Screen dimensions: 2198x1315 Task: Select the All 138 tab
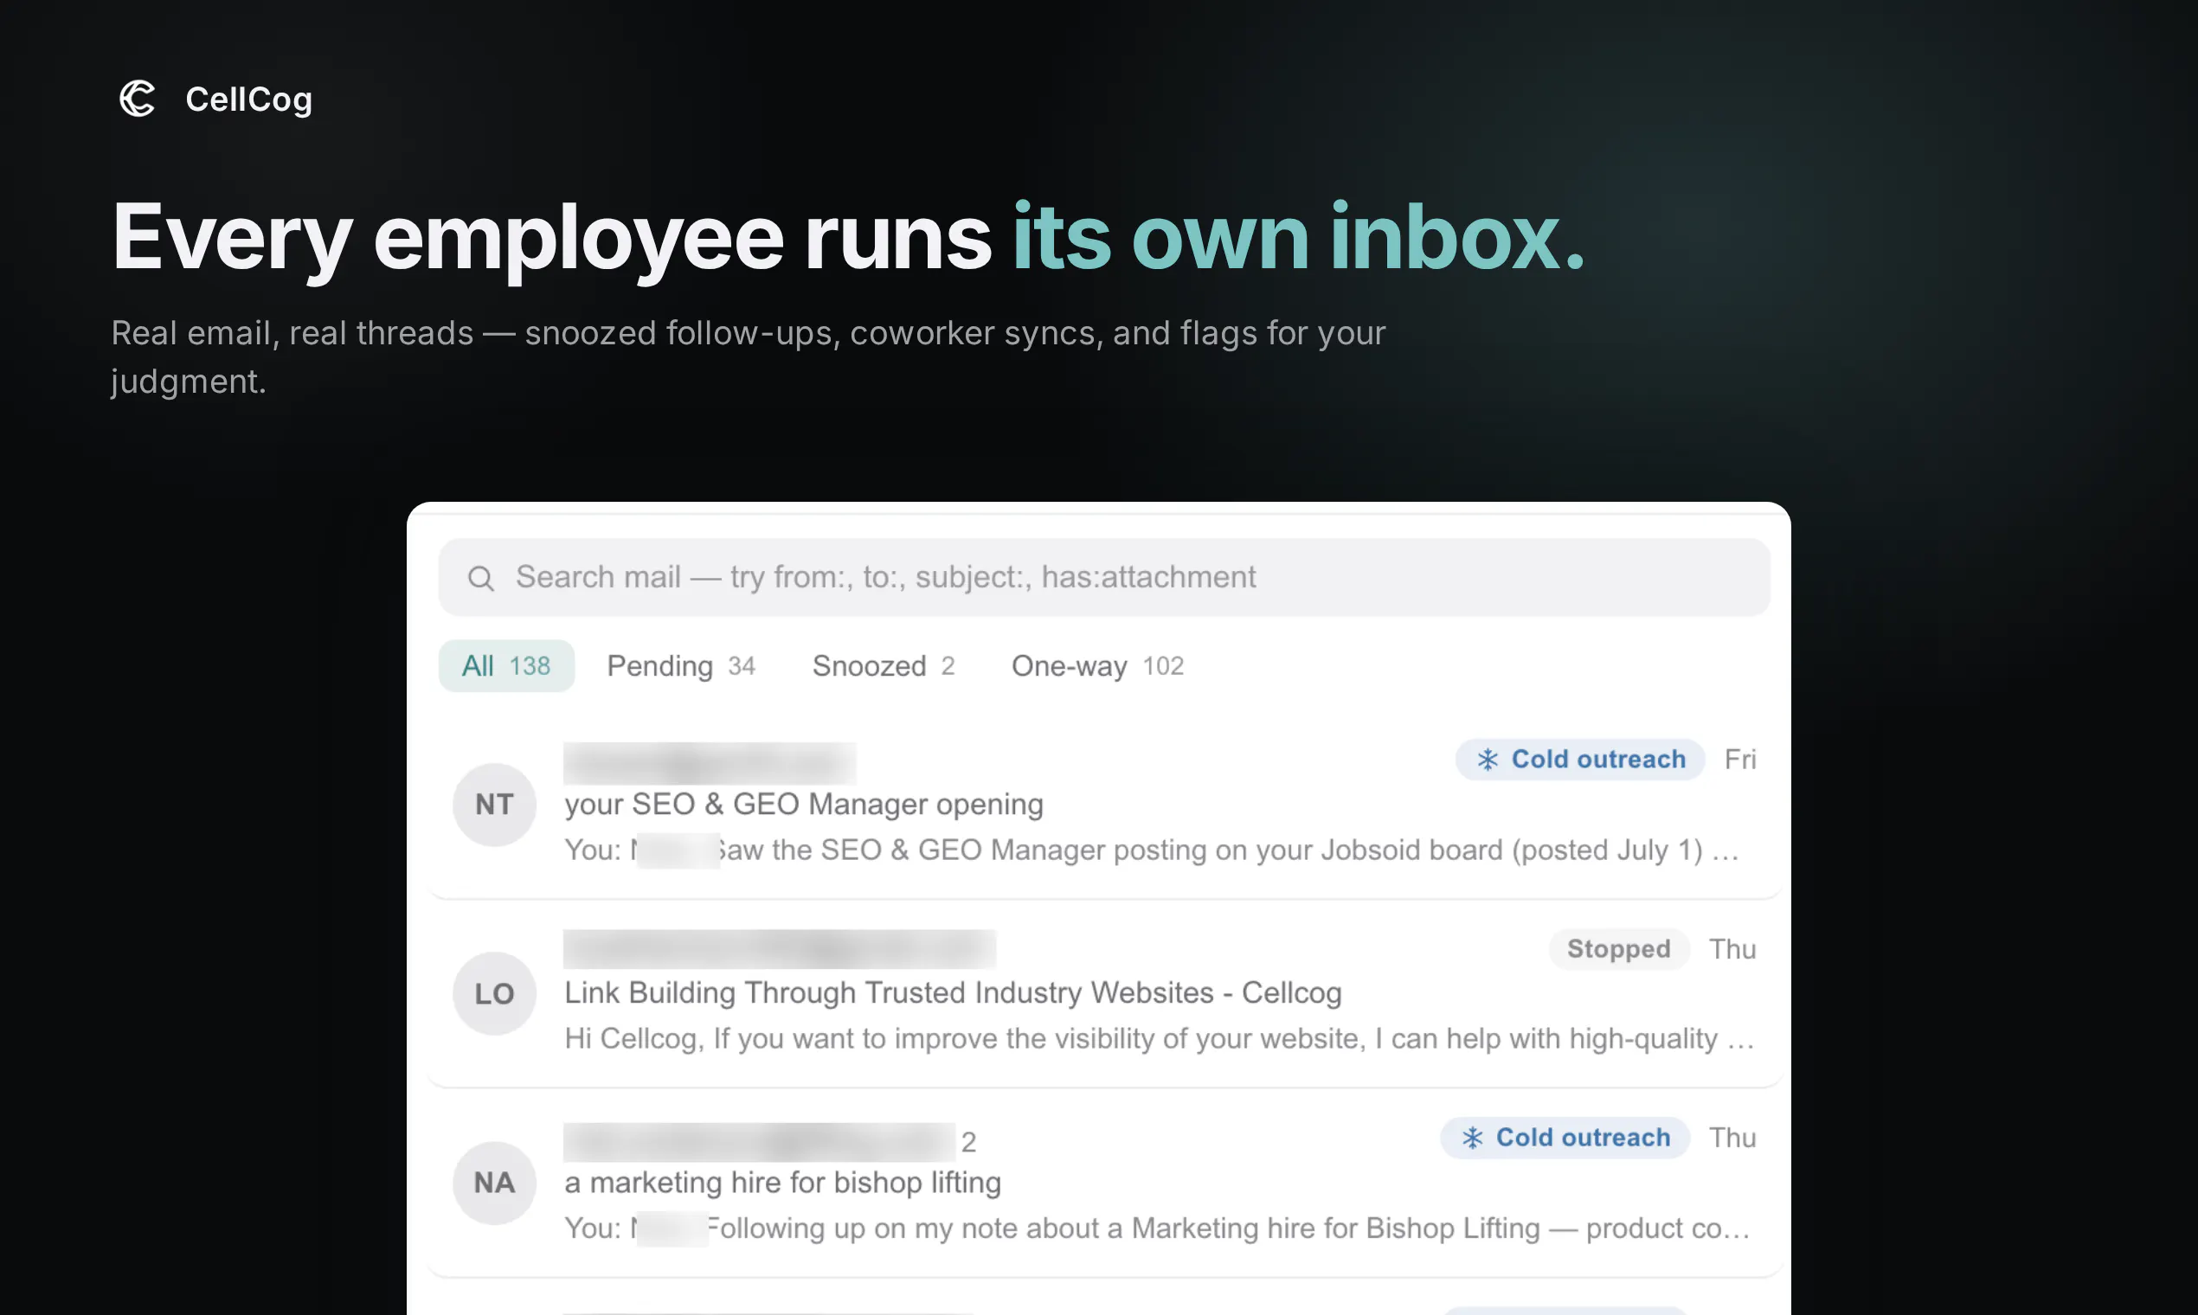pyautogui.click(x=507, y=666)
